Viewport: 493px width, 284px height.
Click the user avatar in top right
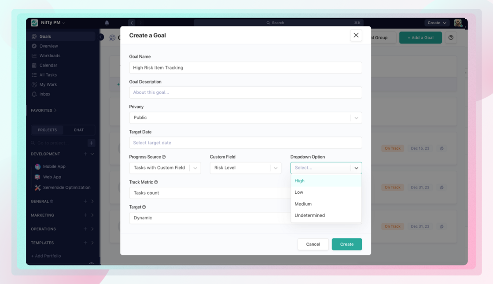[x=458, y=23]
